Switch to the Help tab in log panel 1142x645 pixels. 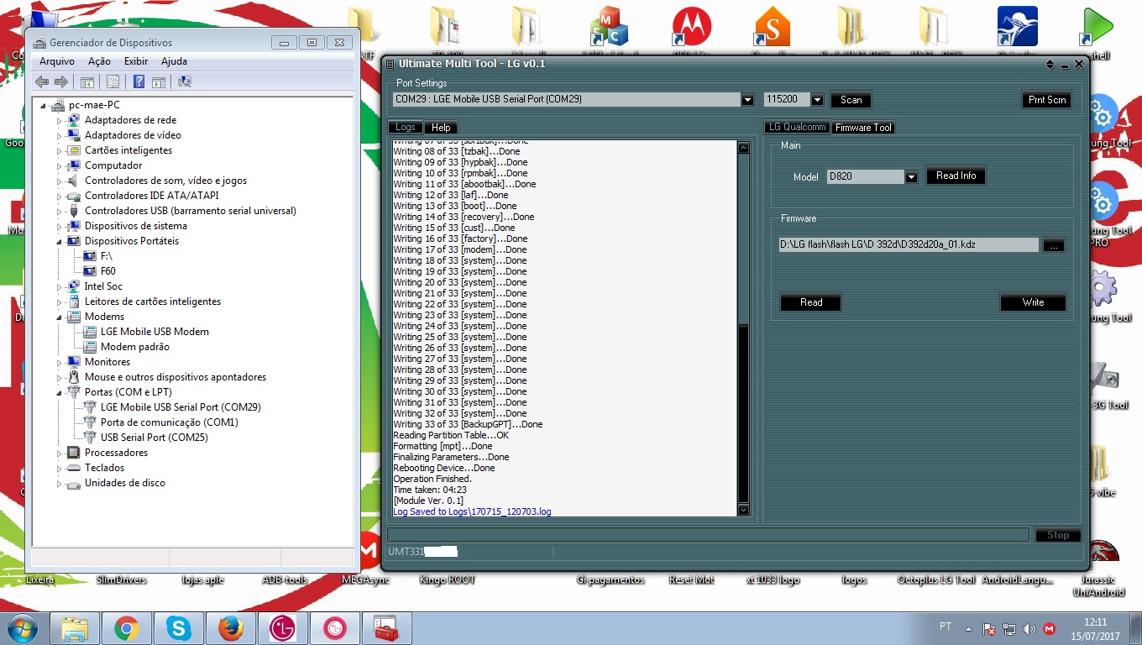click(441, 128)
